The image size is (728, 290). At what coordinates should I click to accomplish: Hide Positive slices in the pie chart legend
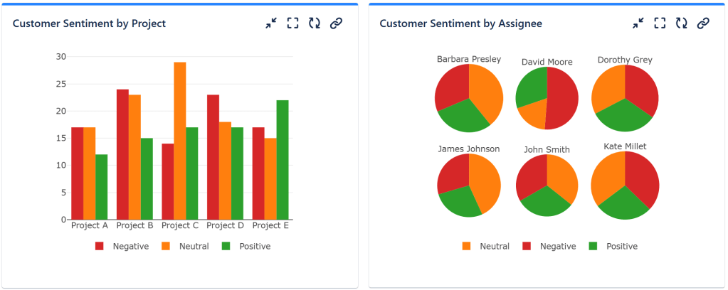click(613, 246)
